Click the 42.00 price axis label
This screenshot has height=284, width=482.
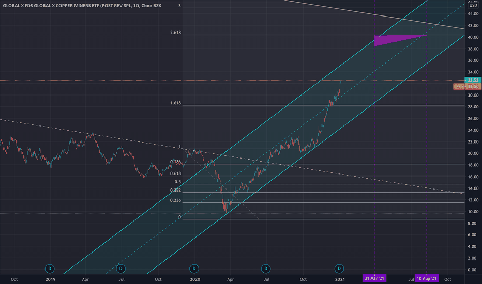[x=473, y=25]
